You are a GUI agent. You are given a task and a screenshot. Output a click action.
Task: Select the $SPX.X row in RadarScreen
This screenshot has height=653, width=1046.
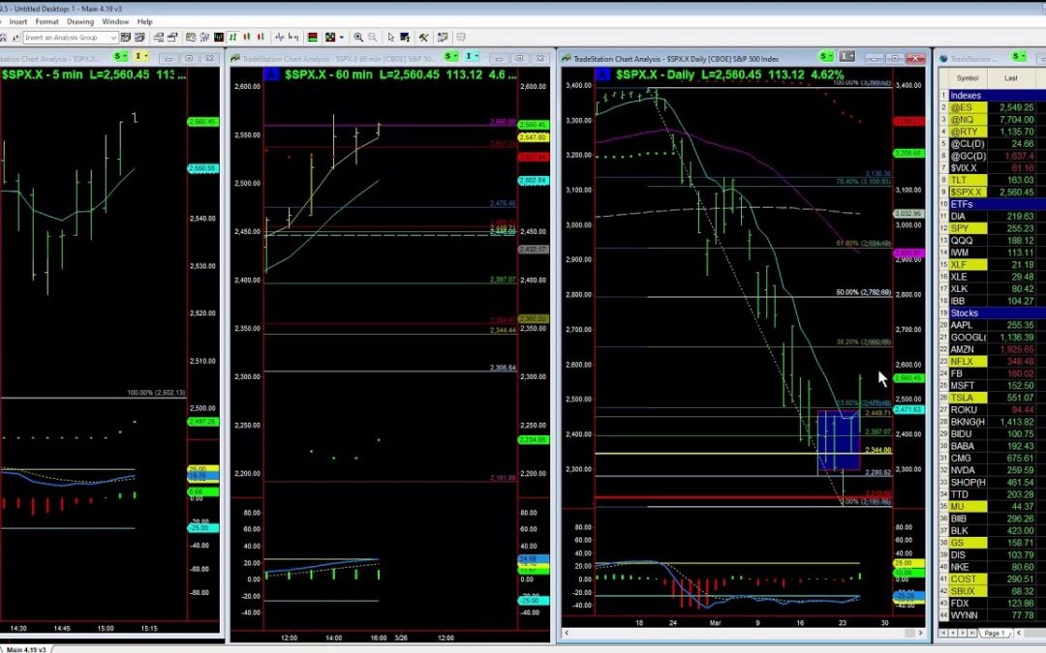click(992, 192)
